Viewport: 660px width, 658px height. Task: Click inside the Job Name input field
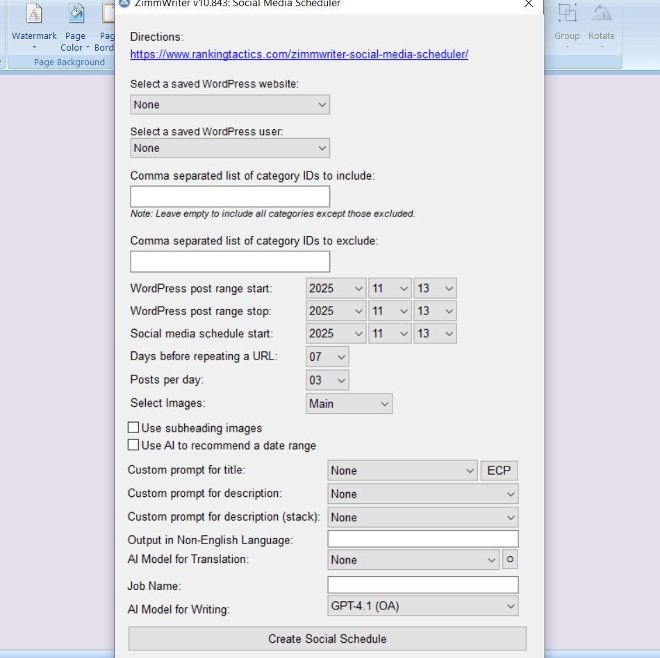click(422, 584)
